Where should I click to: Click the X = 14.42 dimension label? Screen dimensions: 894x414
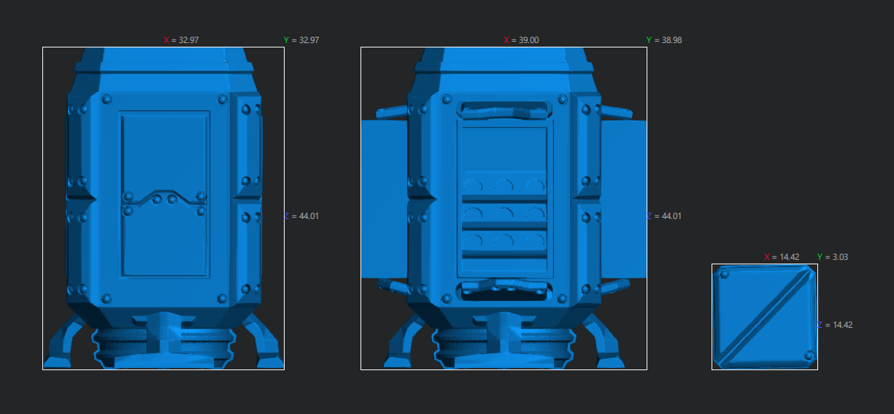tap(782, 257)
